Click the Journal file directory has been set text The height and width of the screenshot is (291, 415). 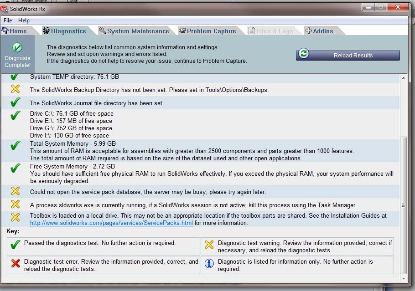tap(97, 103)
